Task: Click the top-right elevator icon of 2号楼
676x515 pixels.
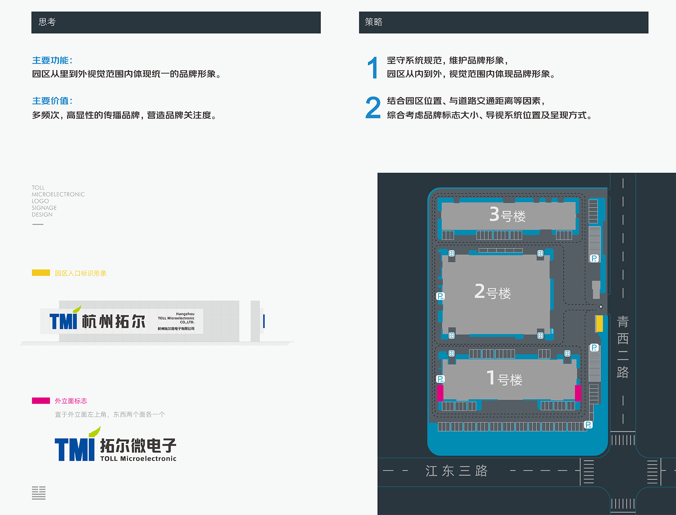Action: [x=540, y=253]
